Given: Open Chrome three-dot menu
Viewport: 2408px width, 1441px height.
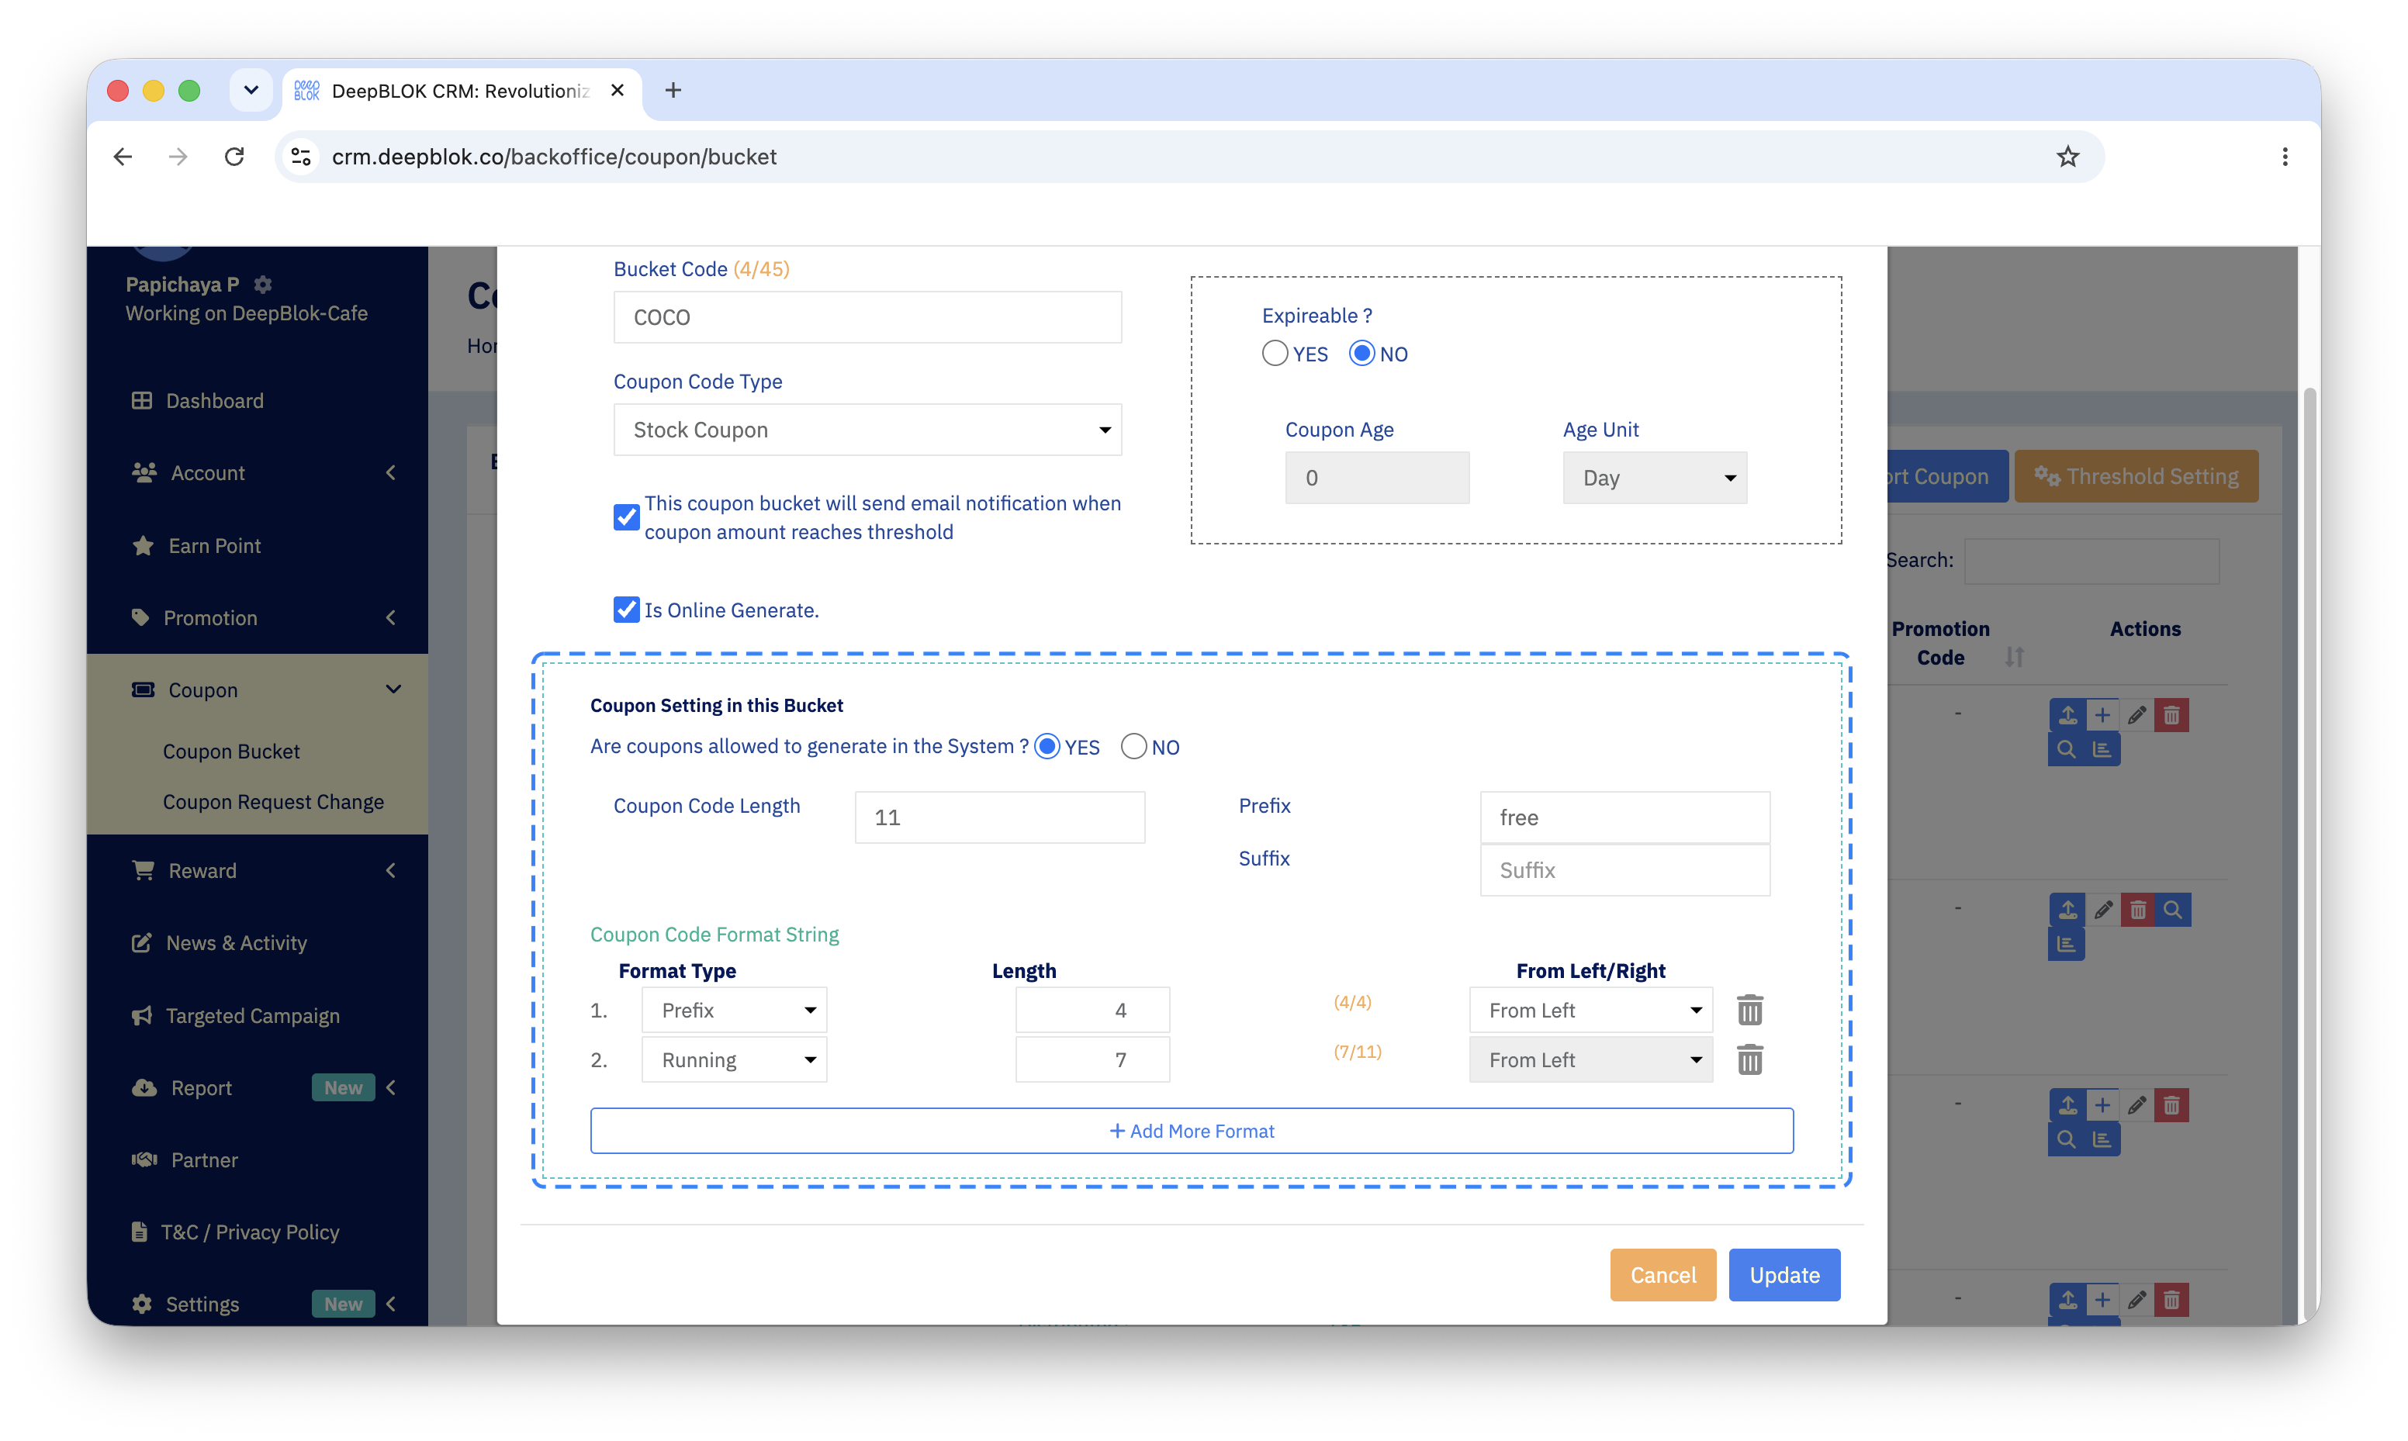Looking at the screenshot, I should [x=2285, y=157].
